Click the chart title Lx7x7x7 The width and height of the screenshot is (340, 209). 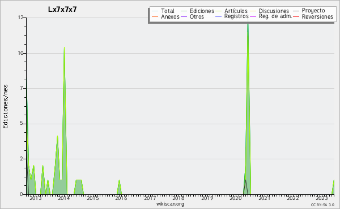(x=62, y=10)
